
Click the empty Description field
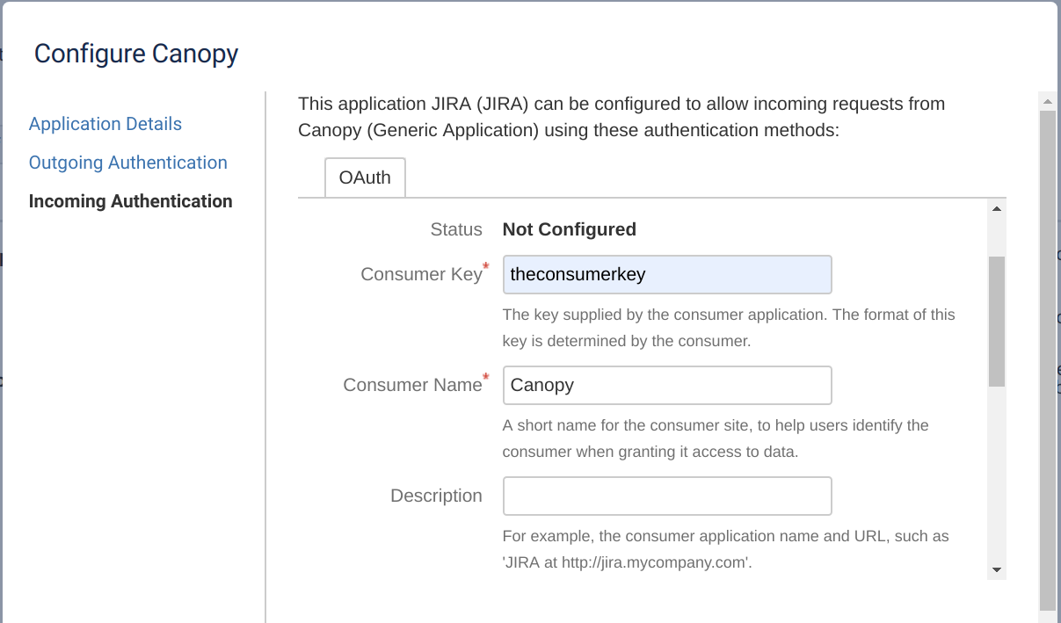(666, 496)
